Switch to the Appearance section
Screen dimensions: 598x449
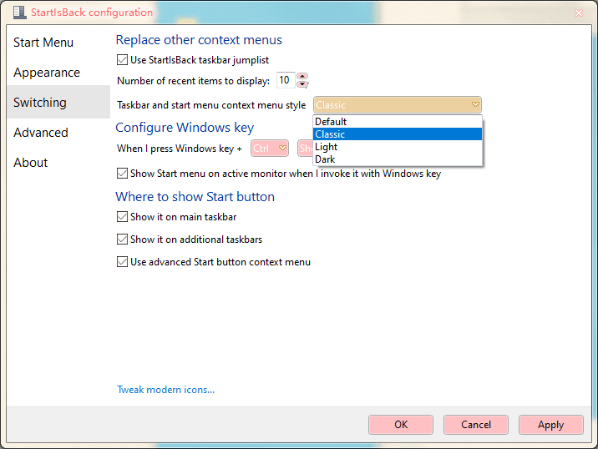coord(47,73)
